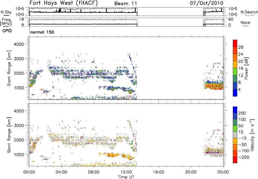The image size is (258, 179).
Task: Click the "Freq. [MHz]" axis label
Action: coord(6,22)
